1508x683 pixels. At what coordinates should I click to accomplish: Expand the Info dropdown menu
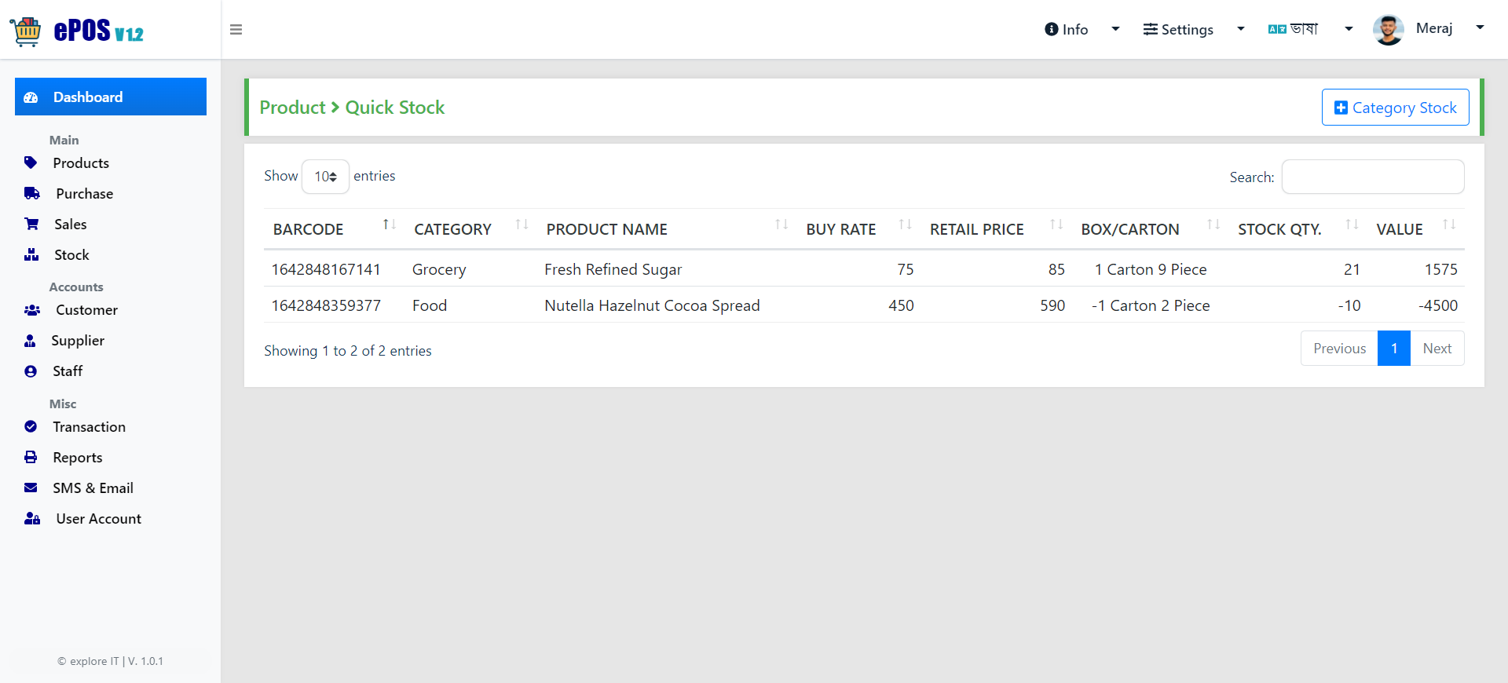point(1082,29)
